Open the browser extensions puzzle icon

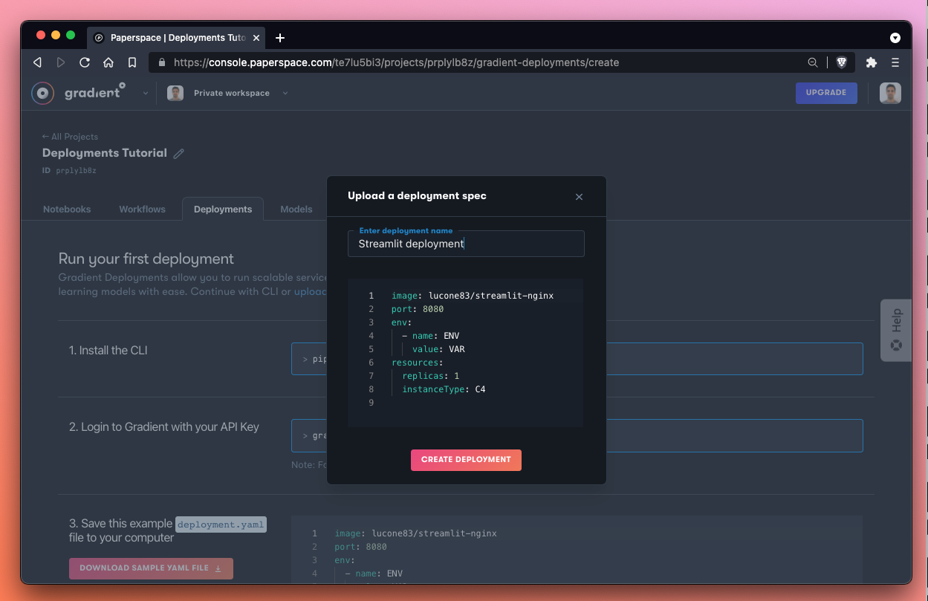[x=872, y=62]
